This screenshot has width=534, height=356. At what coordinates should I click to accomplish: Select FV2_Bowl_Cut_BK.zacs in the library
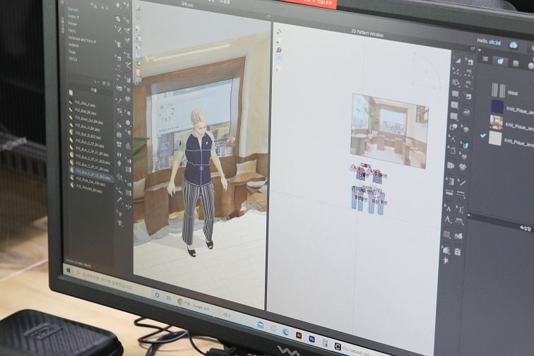point(88,120)
